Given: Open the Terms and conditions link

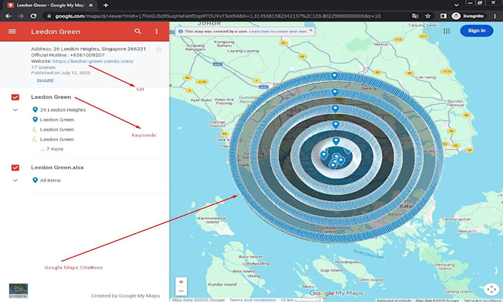Looking at the screenshot, I should click(x=252, y=300).
